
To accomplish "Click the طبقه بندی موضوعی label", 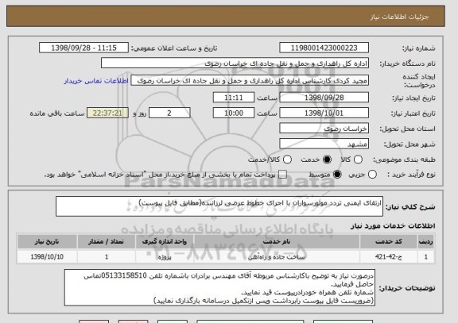I will (404, 160).
